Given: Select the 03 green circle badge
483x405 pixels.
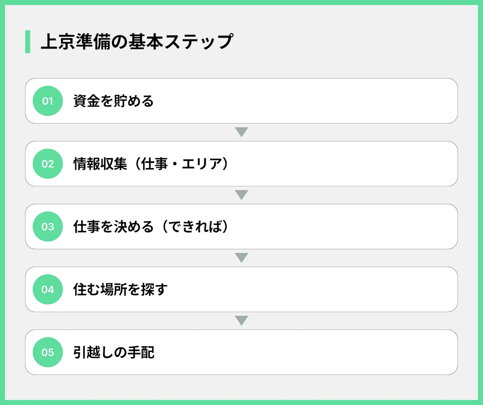Looking at the screenshot, I should tap(47, 226).
